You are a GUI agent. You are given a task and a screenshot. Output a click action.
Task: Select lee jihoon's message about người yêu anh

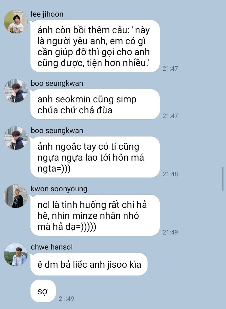95,46
